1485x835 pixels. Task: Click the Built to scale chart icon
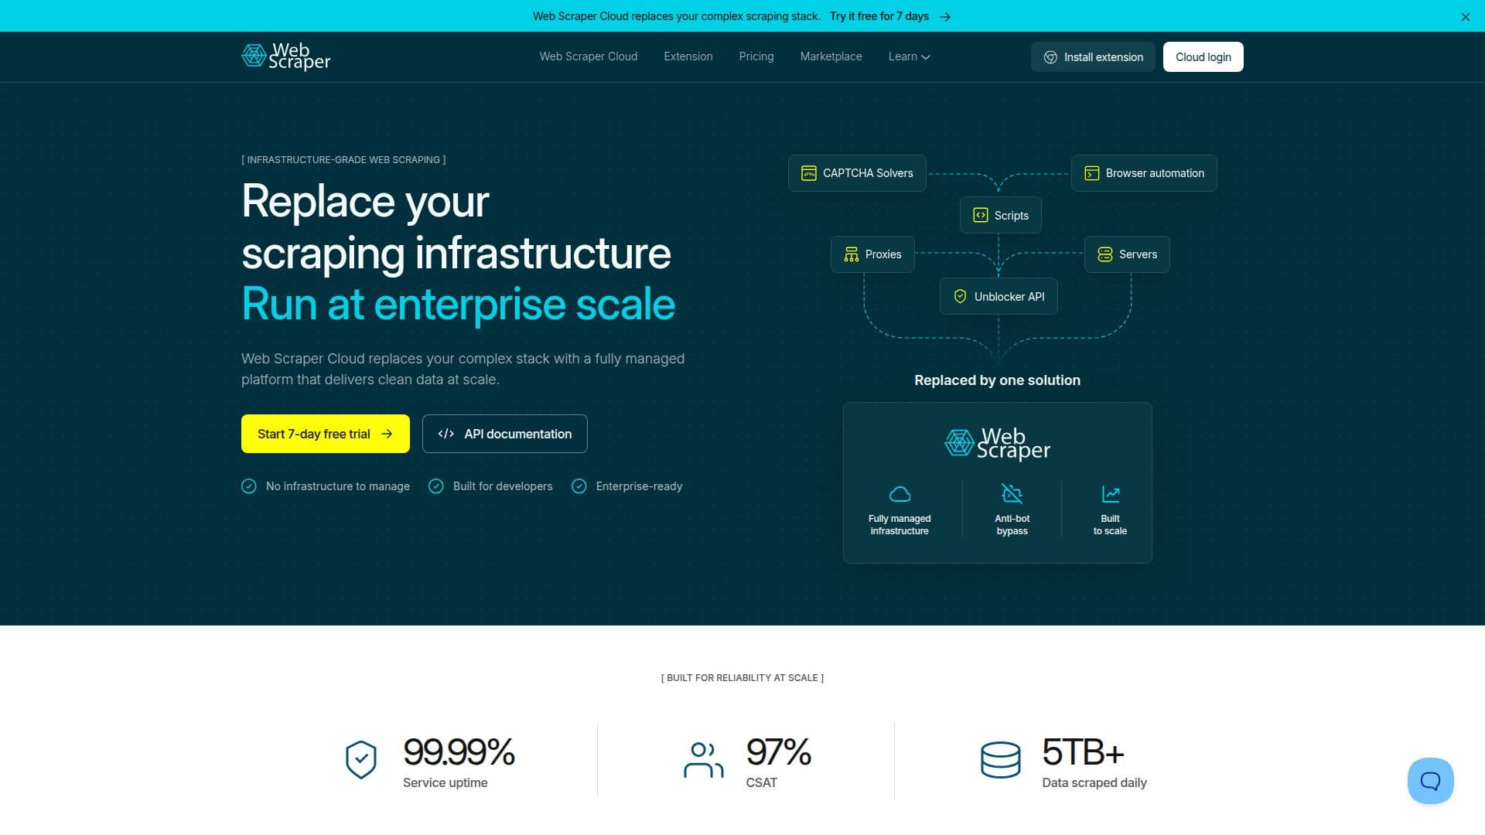coord(1111,493)
